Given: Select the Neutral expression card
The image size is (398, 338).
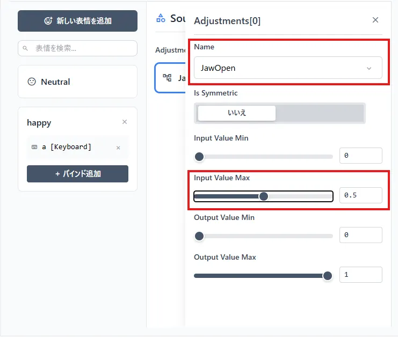Looking at the screenshot, I should (77, 82).
